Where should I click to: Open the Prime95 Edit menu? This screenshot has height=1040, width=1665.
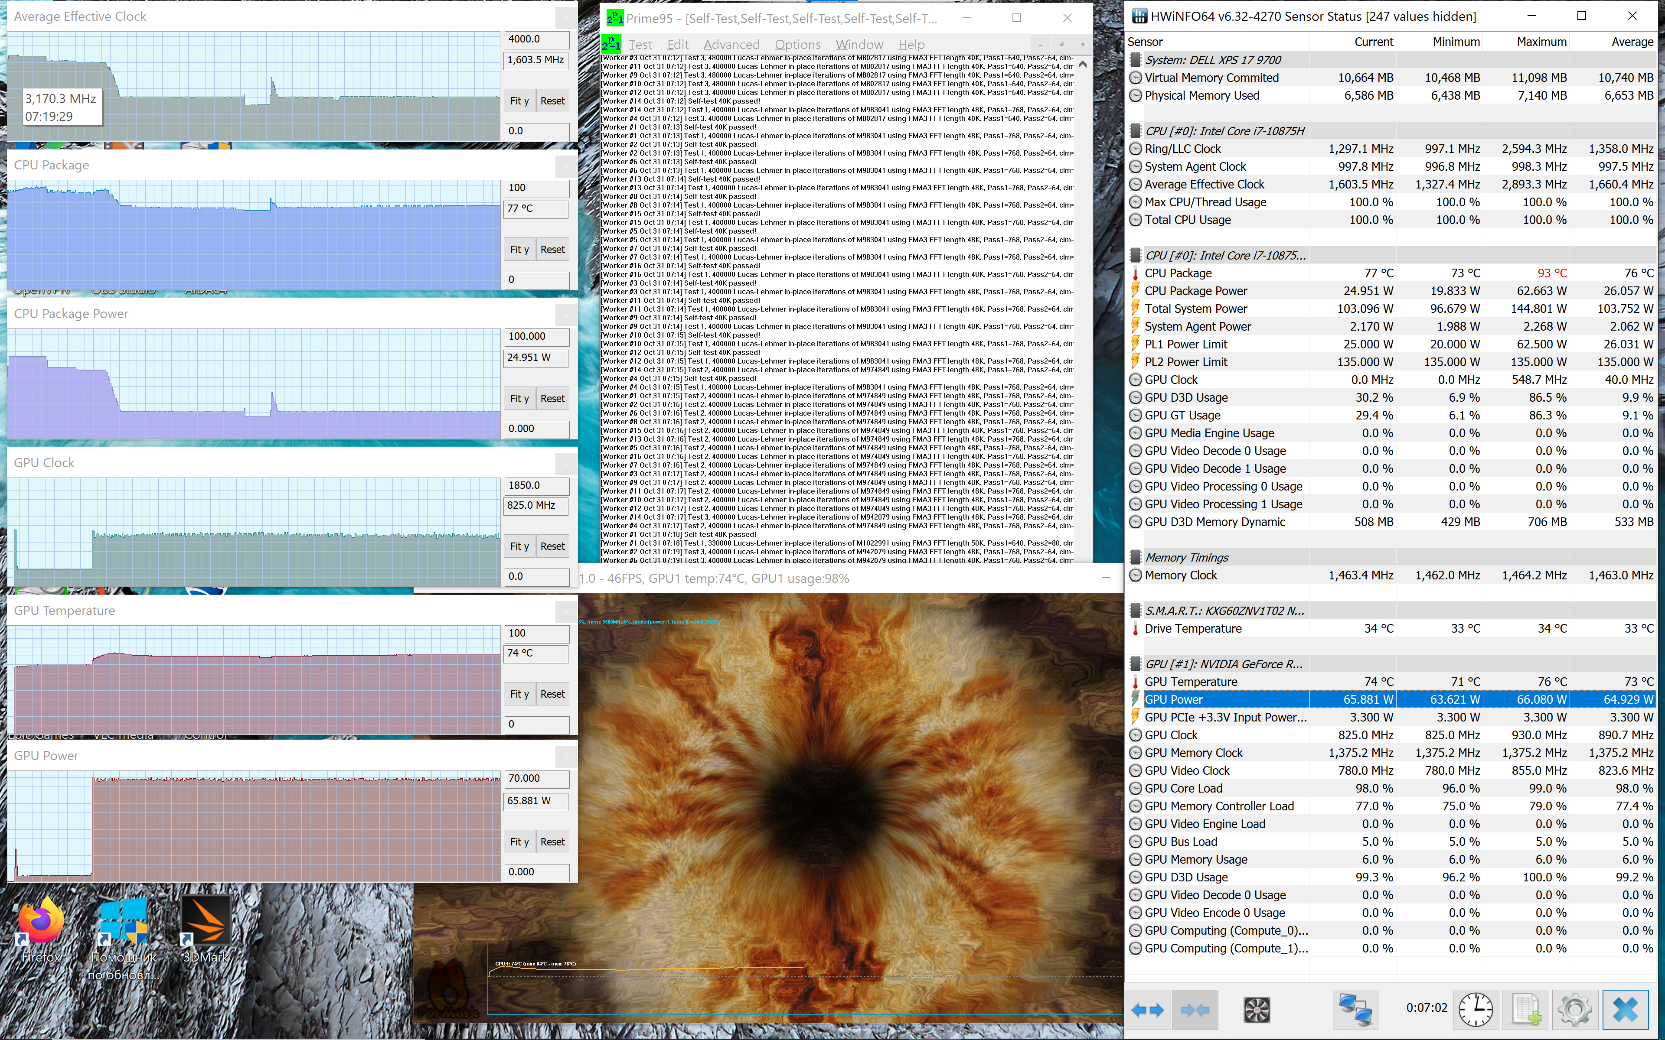pos(678,44)
